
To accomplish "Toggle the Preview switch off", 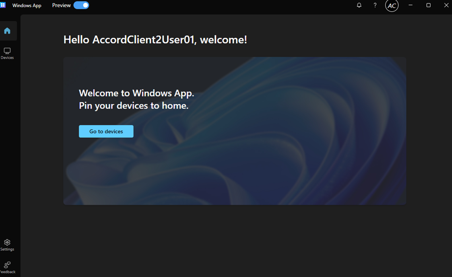I will (81, 5).
